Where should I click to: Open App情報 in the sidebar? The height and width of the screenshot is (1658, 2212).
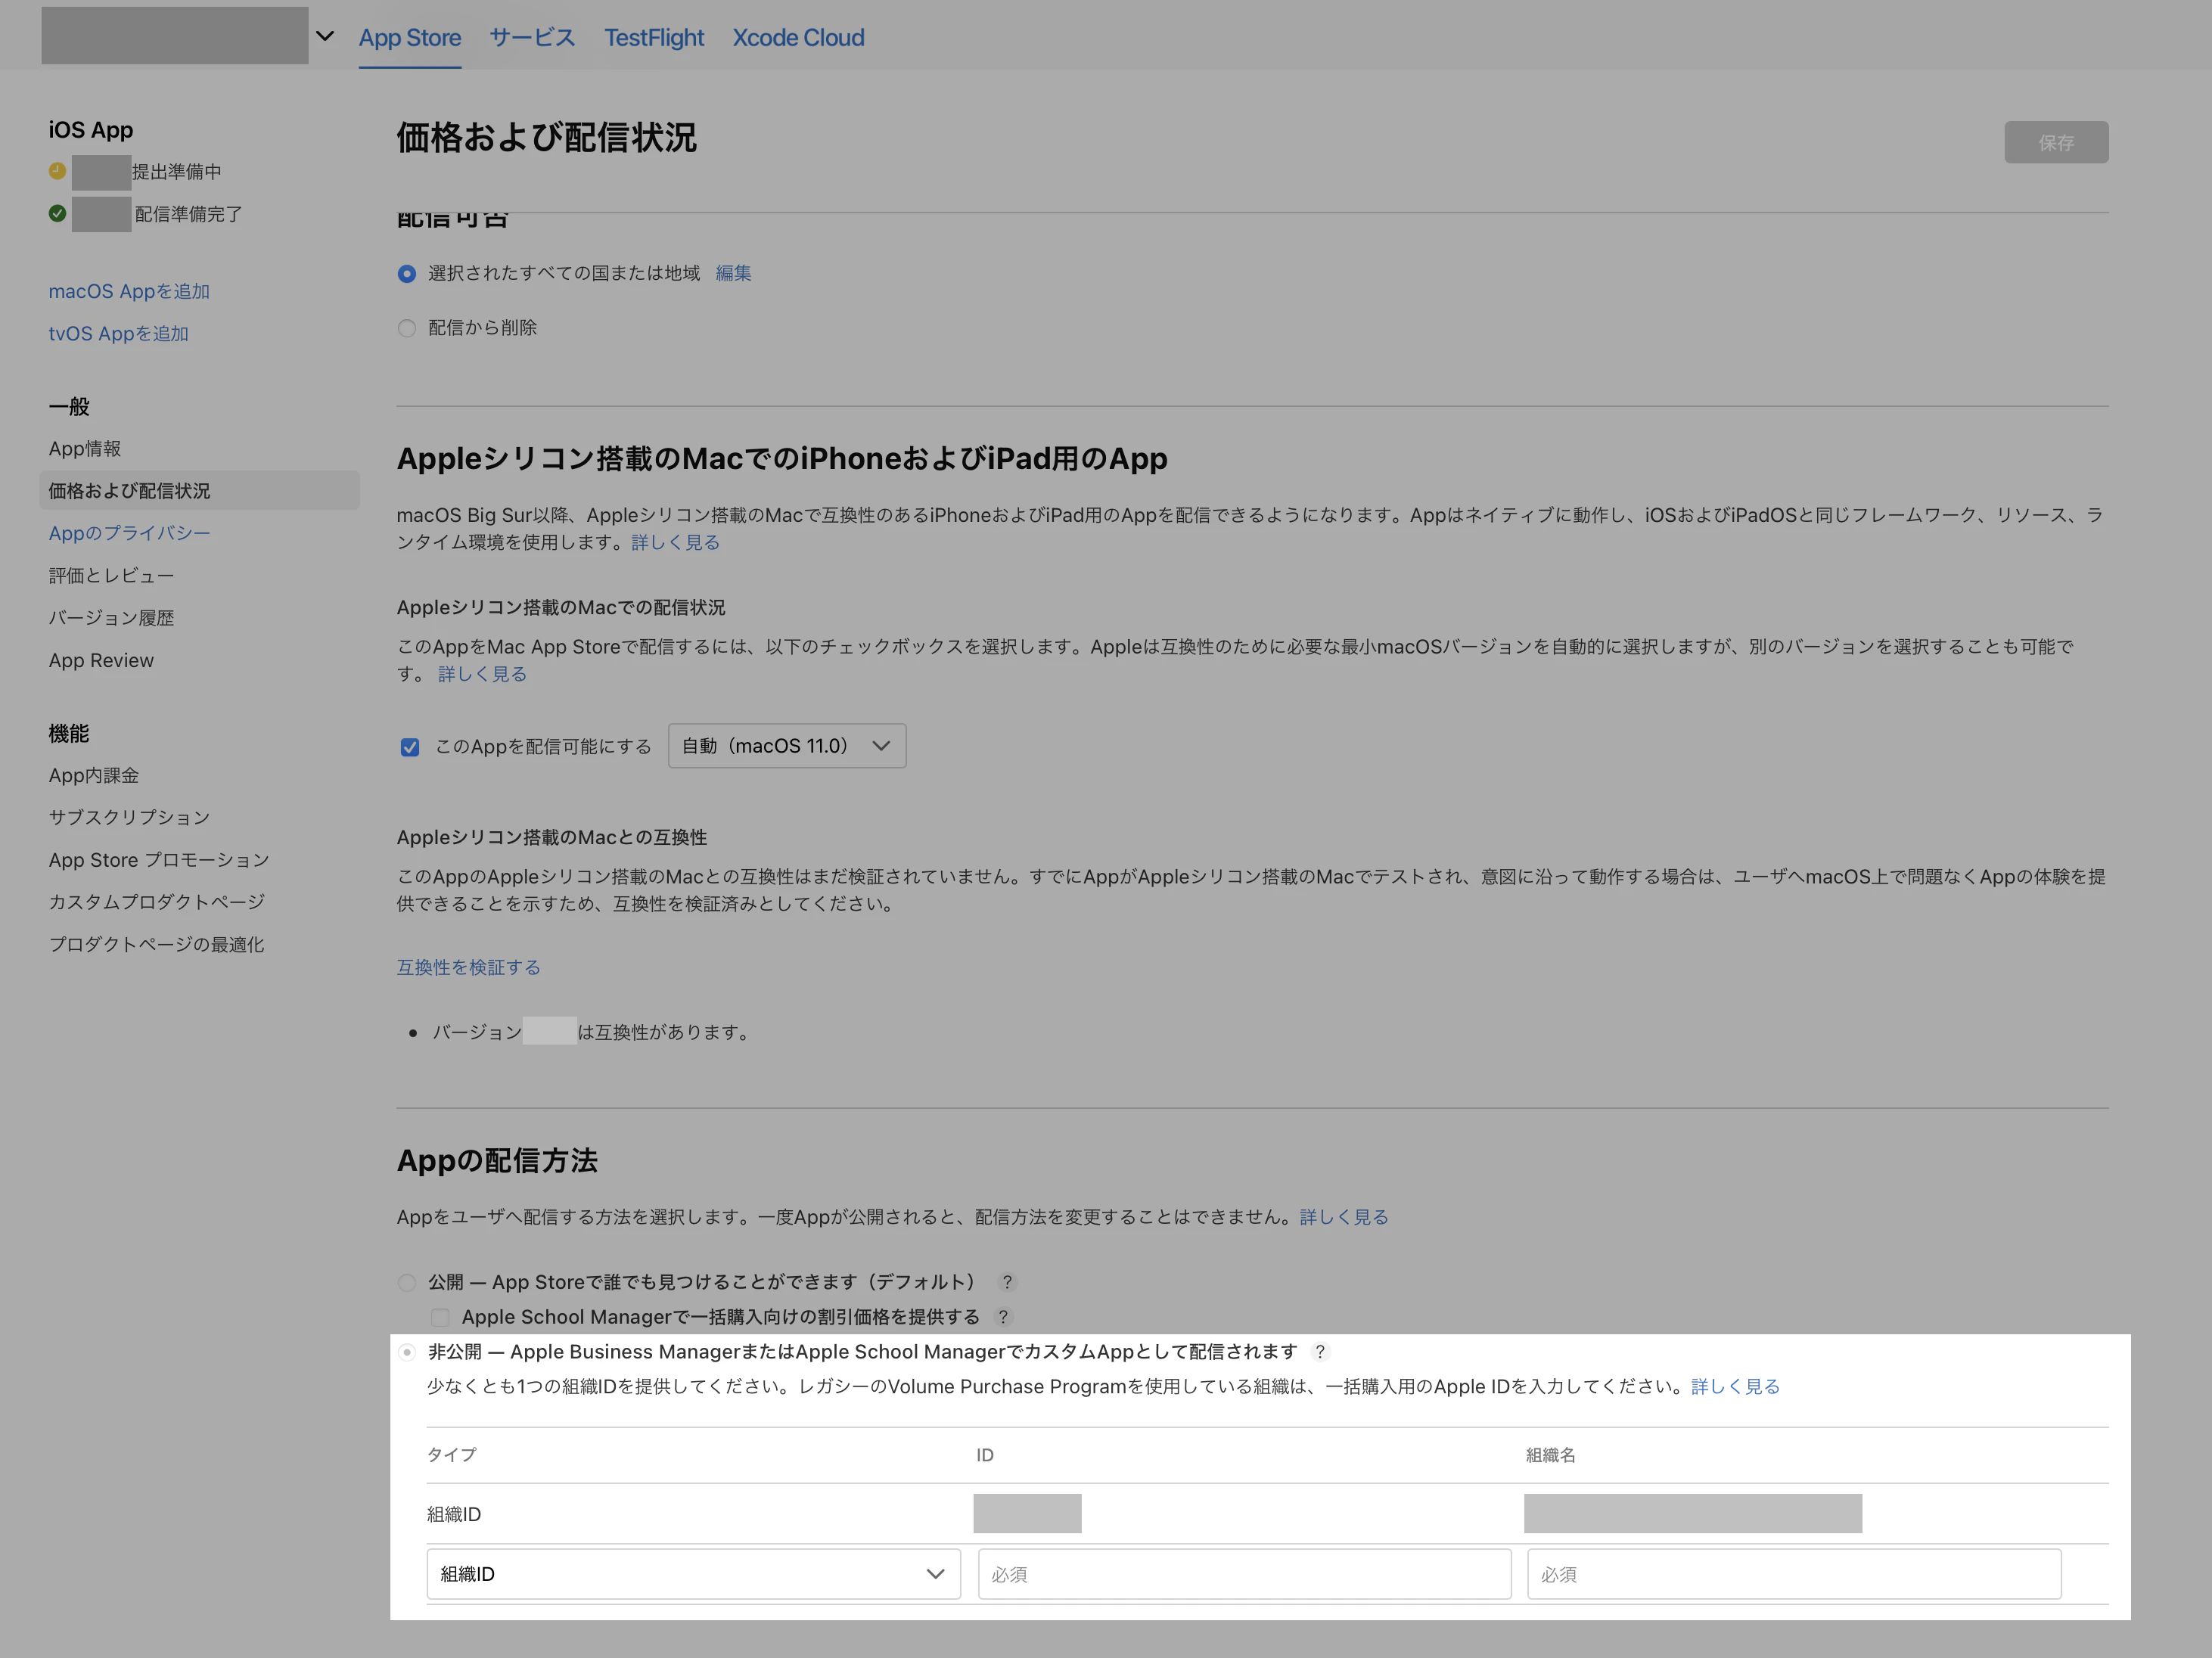tap(85, 449)
